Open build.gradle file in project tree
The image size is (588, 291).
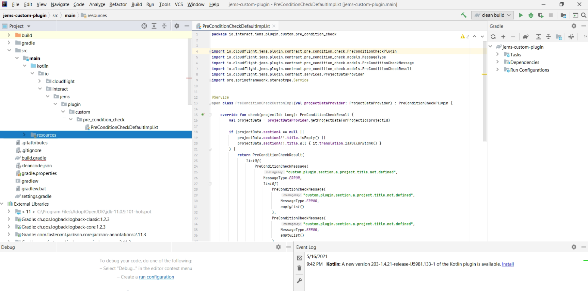[x=34, y=158]
